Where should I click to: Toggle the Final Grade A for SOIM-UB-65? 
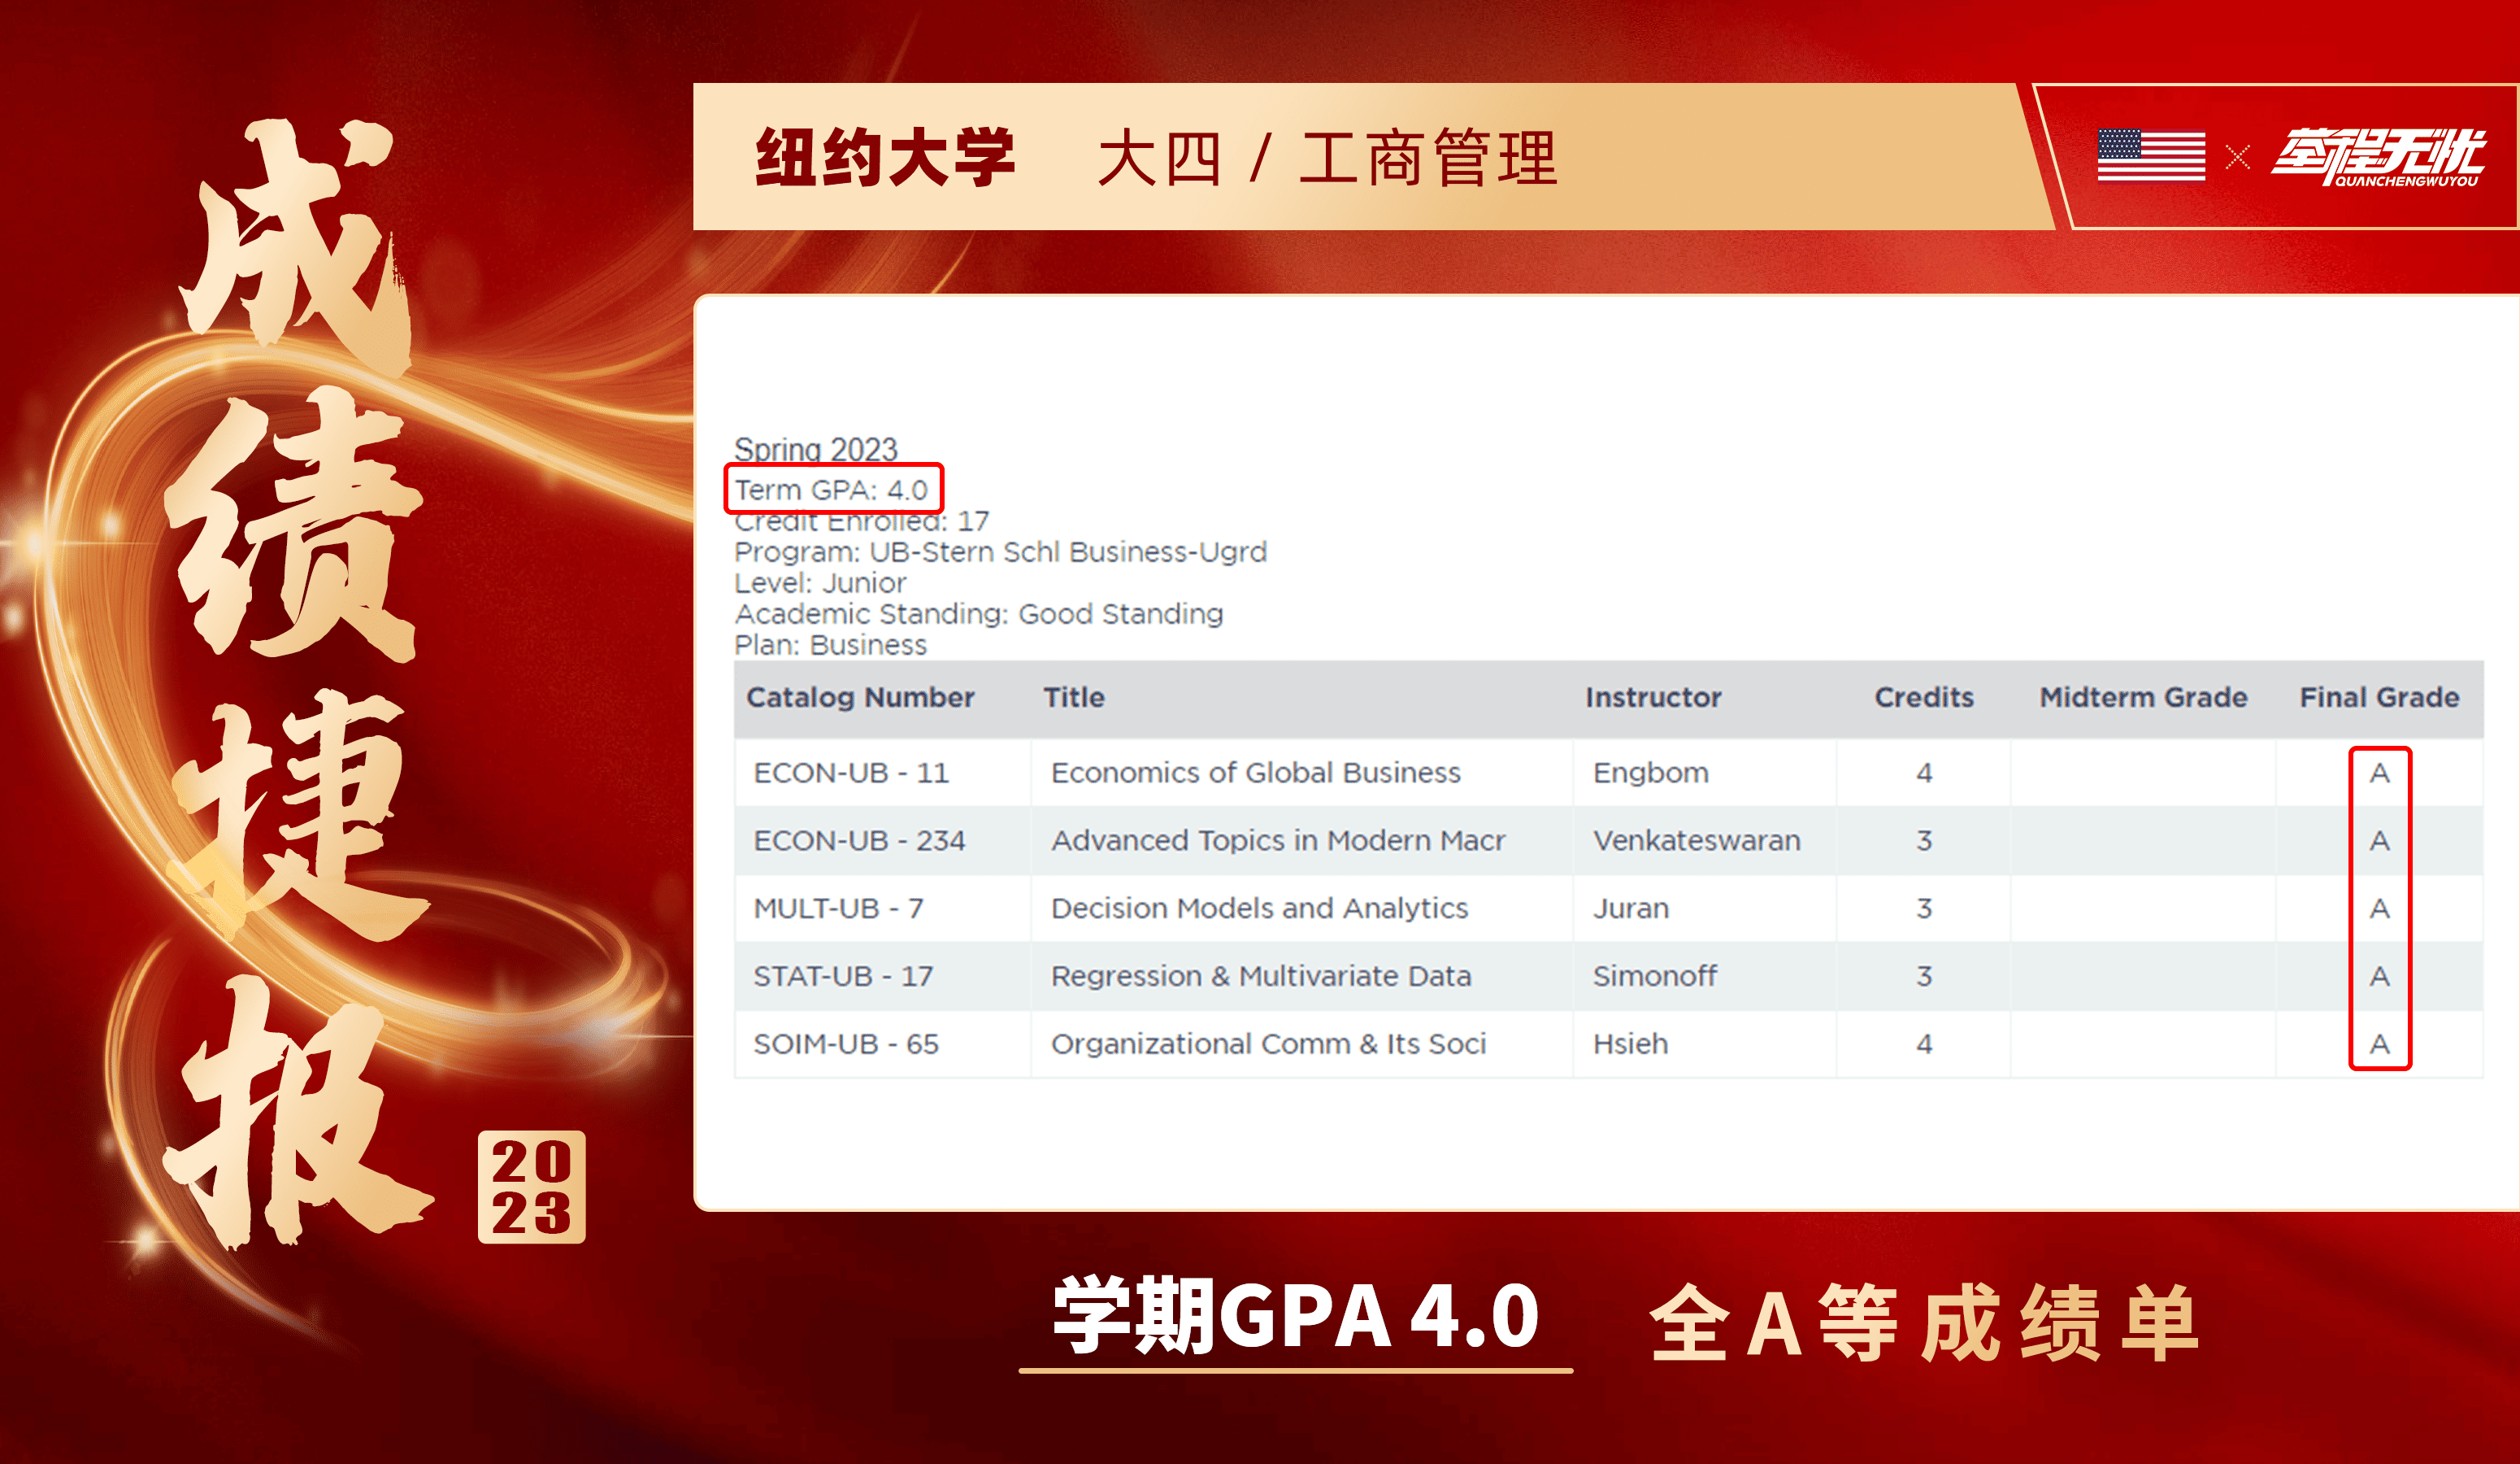pyautogui.click(x=2381, y=1043)
